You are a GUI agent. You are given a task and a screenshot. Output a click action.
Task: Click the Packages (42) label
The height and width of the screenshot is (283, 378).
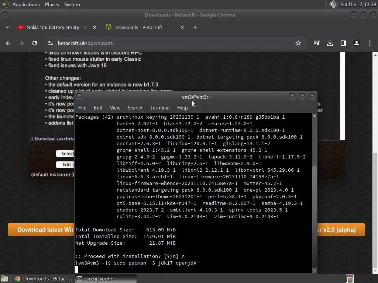point(94,117)
